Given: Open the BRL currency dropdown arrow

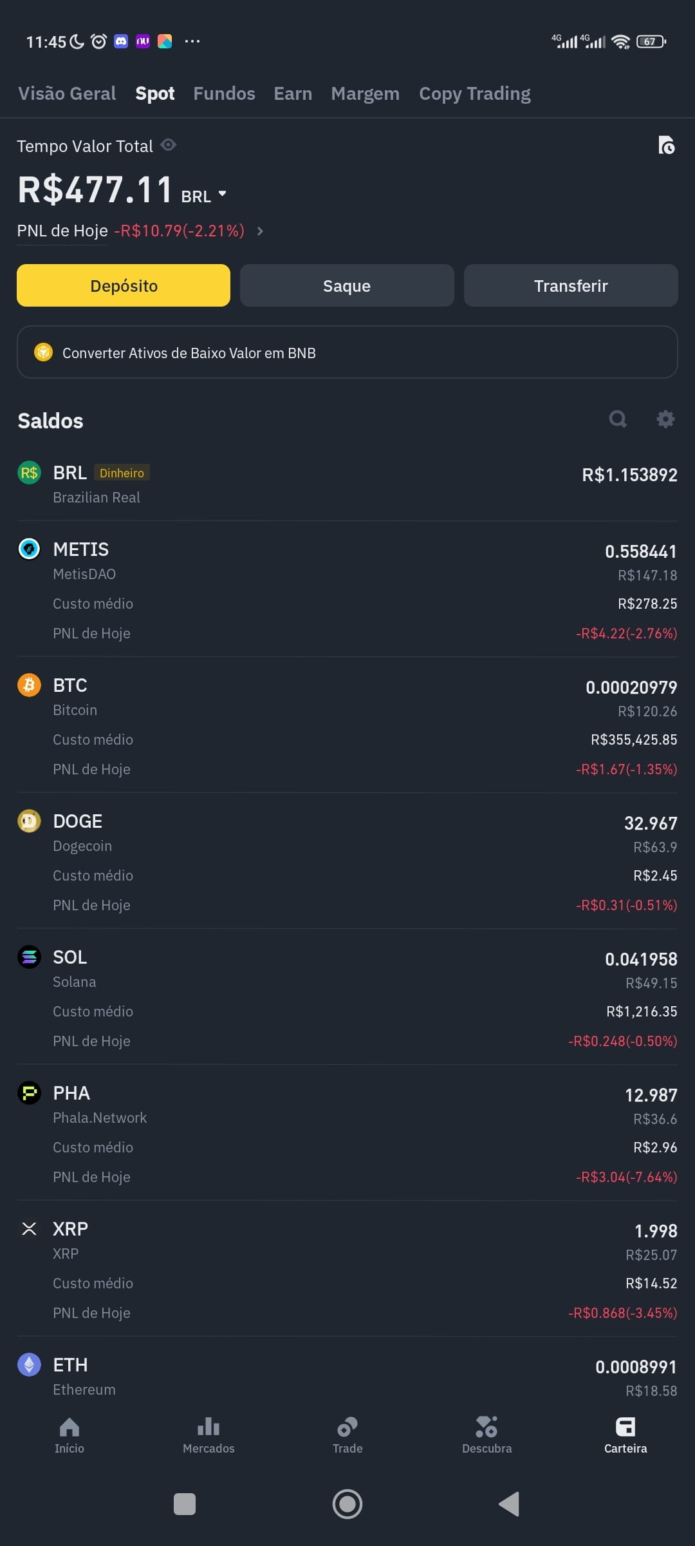Looking at the screenshot, I should 222,193.
